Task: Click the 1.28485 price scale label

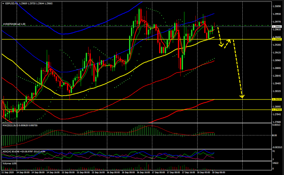Action: click(276, 83)
